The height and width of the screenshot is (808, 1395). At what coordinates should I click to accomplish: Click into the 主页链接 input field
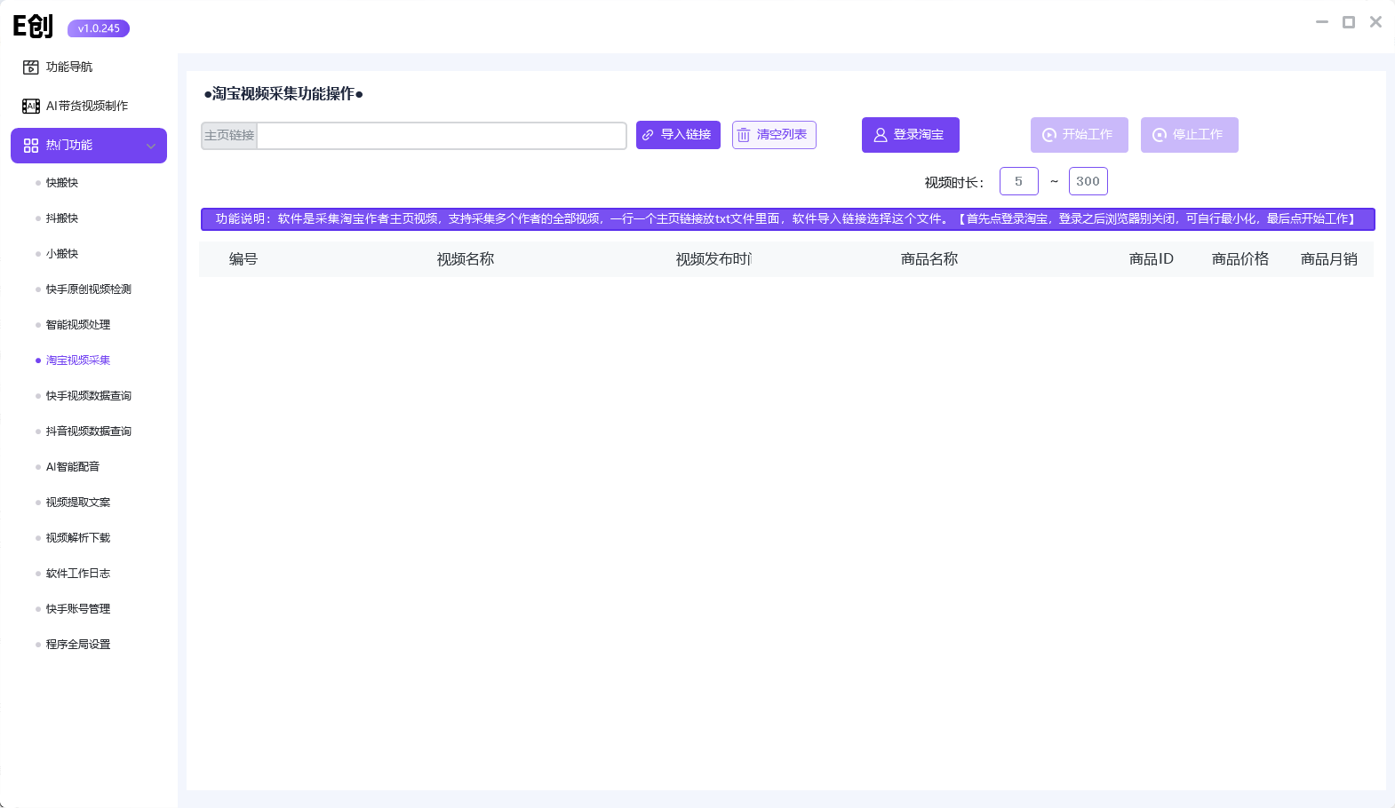(442, 136)
